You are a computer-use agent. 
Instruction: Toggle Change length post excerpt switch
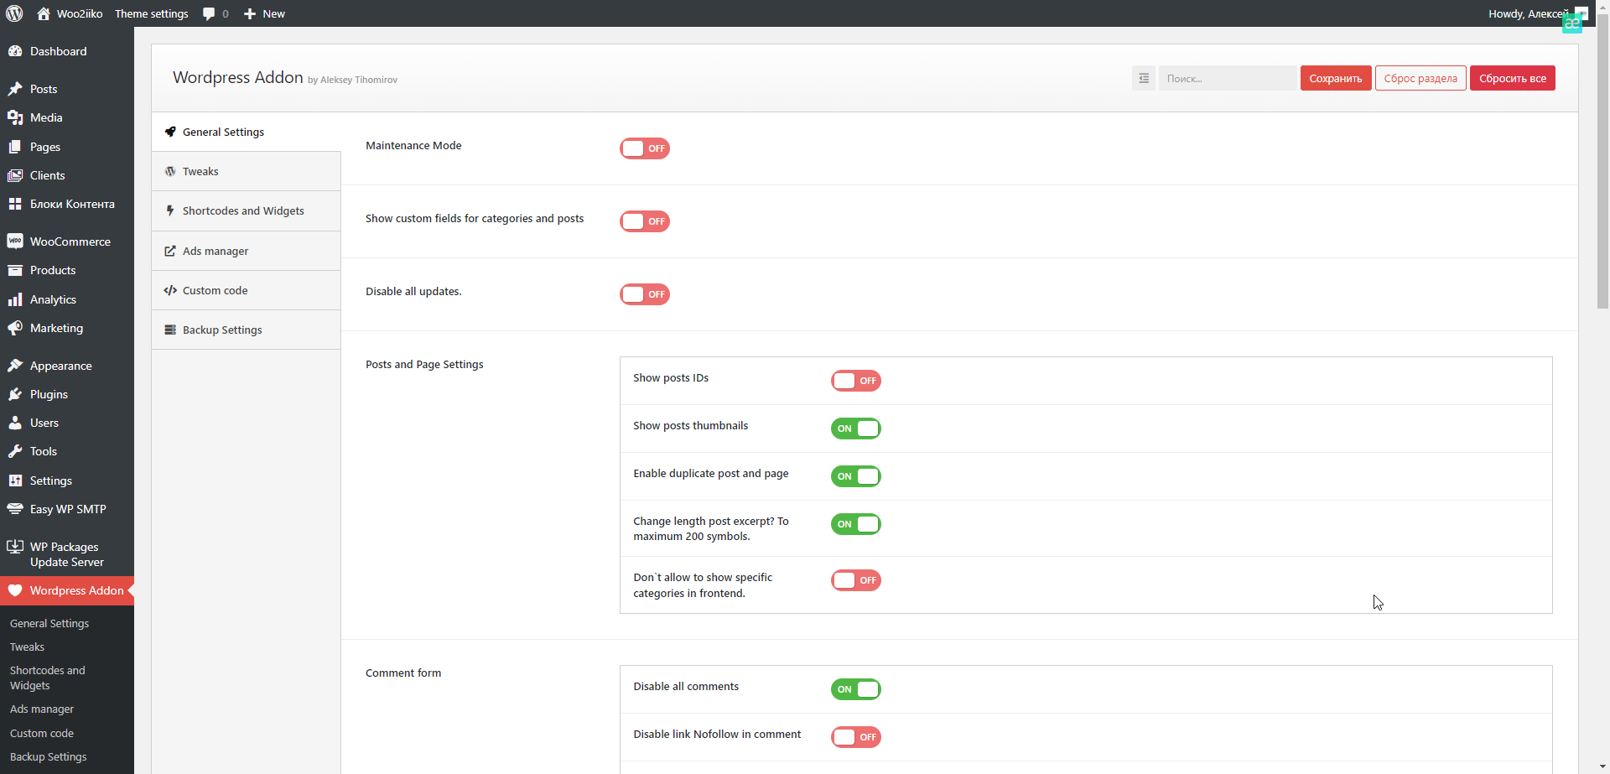coord(856,524)
